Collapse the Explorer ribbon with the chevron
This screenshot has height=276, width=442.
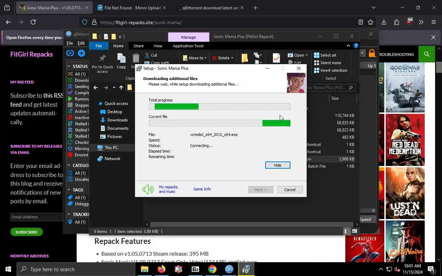pyautogui.click(x=348, y=46)
